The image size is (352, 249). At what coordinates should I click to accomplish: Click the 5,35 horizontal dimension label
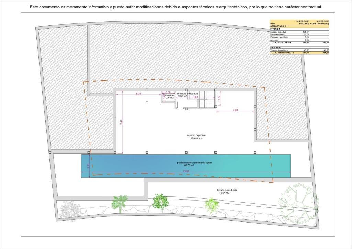point(138,94)
